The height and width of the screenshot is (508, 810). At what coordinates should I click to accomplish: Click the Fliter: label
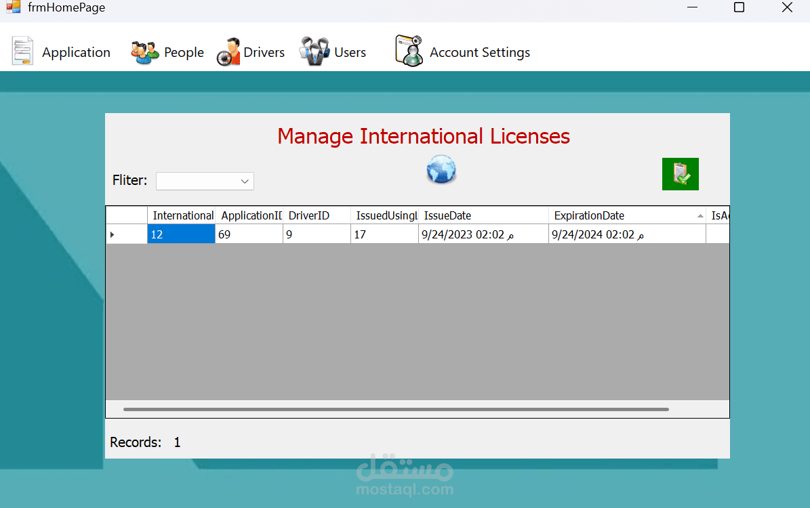tap(129, 180)
